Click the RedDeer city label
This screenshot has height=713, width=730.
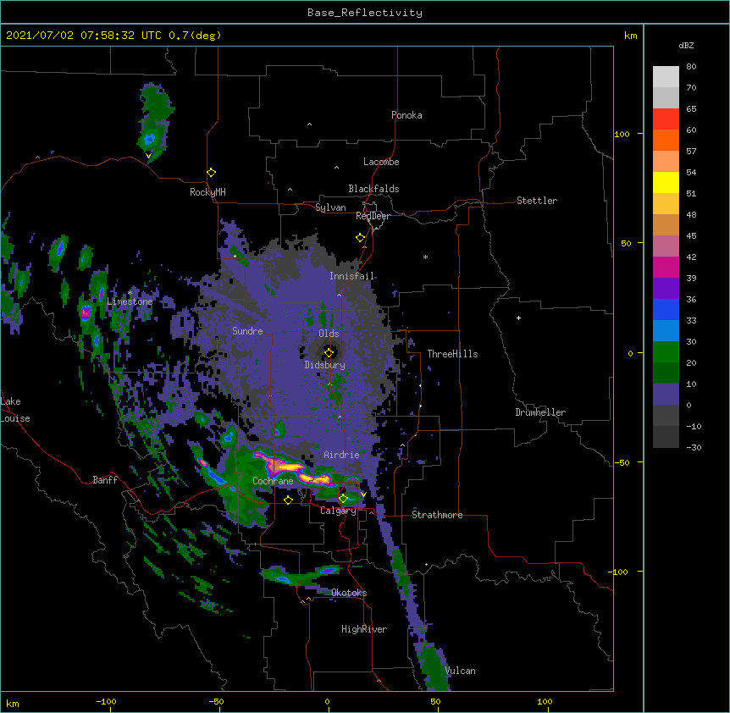point(373,216)
